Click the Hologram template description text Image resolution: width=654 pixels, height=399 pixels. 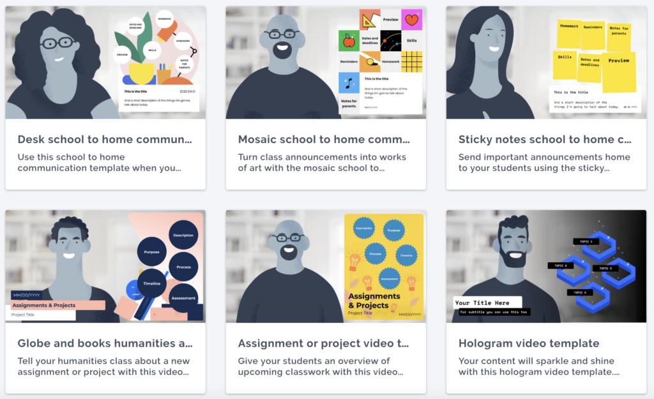(x=539, y=366)
